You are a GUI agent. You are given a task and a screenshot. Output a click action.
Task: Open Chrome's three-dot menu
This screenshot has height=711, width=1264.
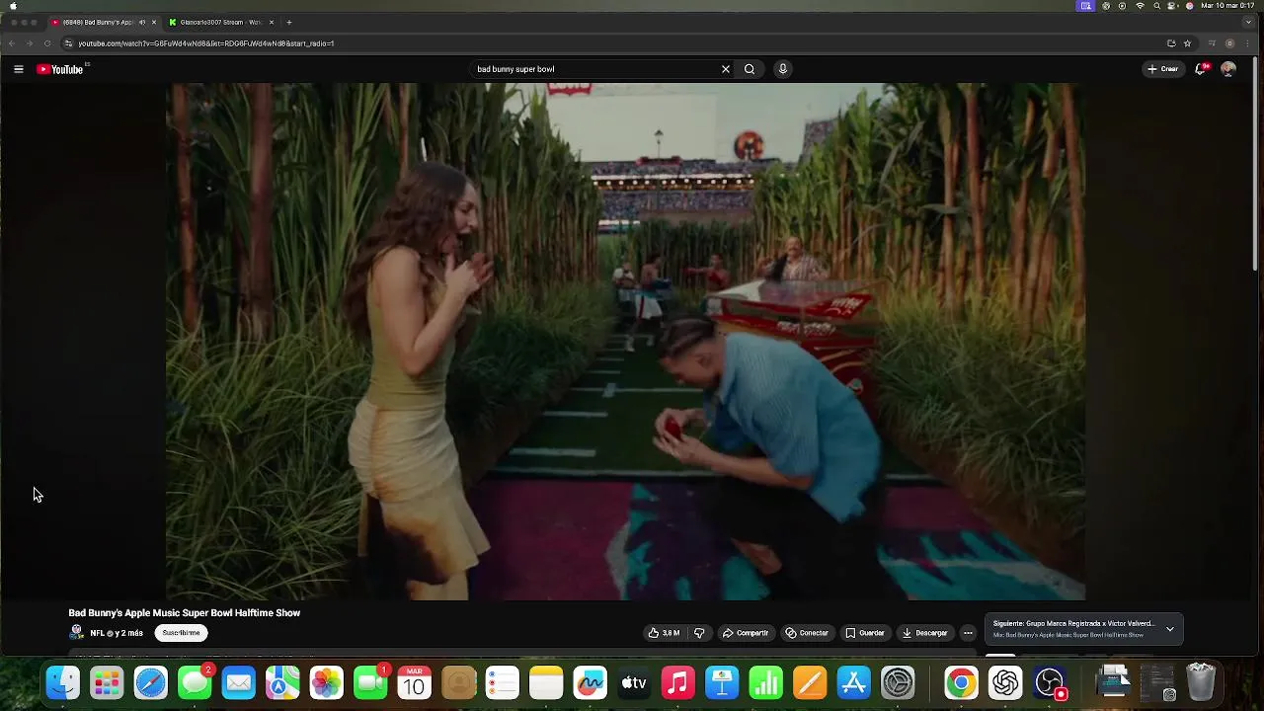coord(1248,43)
